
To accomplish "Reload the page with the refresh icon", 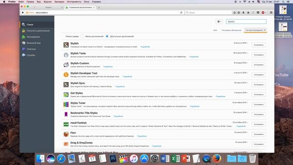I will [181, 12].
